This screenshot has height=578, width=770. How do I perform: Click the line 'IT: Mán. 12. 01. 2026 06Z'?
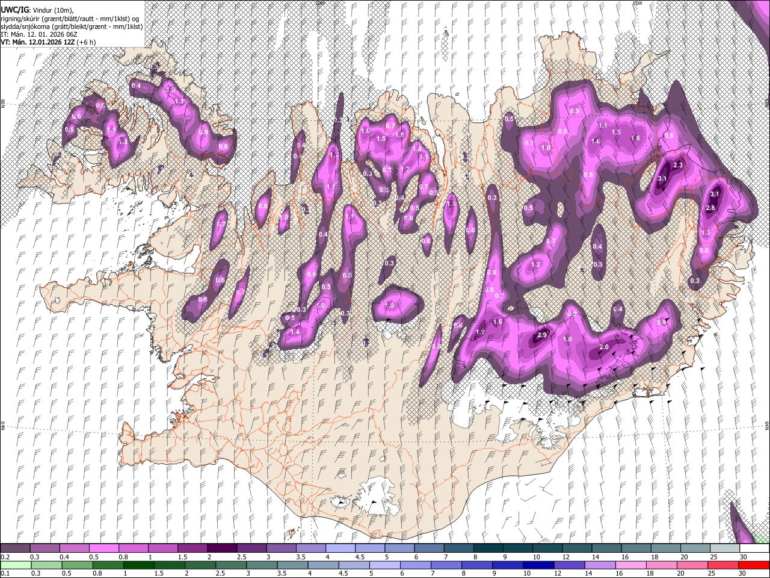(x=40, y=34)
